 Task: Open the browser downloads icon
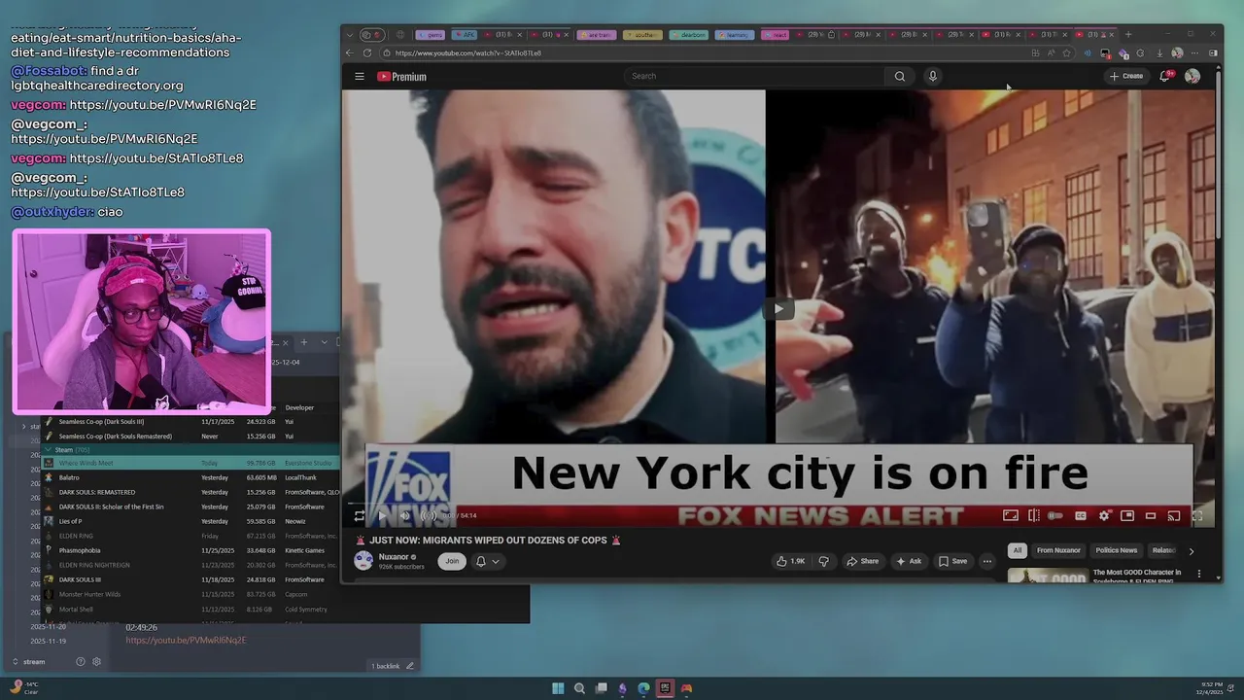click(x=1159, y=52)
